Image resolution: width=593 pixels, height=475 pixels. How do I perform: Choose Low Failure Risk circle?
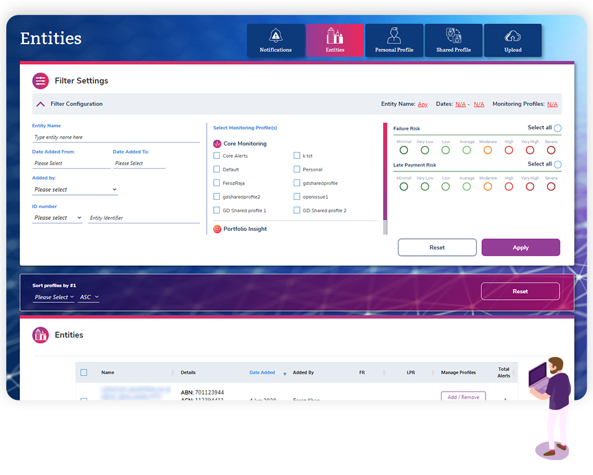(446, 150)
